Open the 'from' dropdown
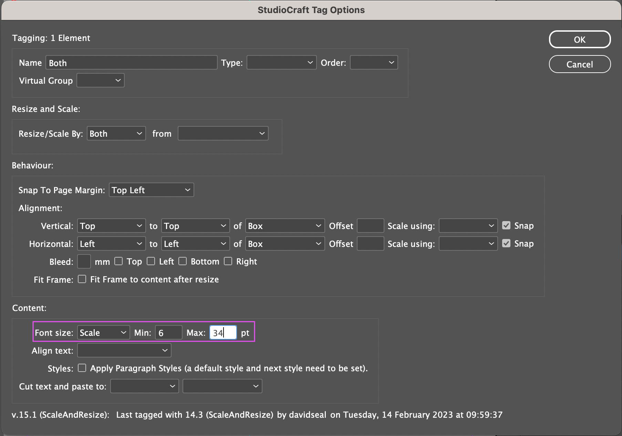The height and width of the screenshot is (436, 622). [223, 134]
